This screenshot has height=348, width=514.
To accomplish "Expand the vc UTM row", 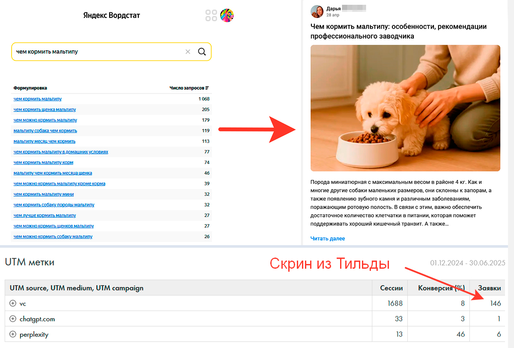I will (x=13, y=303).
